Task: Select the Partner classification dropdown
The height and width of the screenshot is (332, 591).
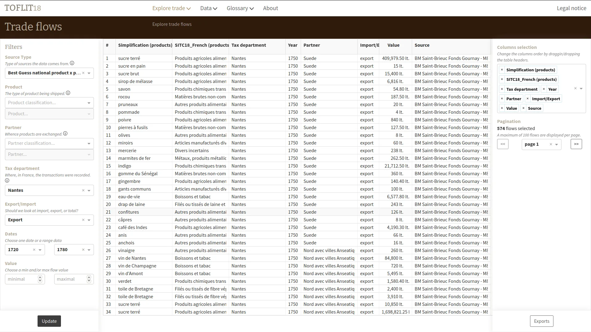Action: (x=49, y=143)
